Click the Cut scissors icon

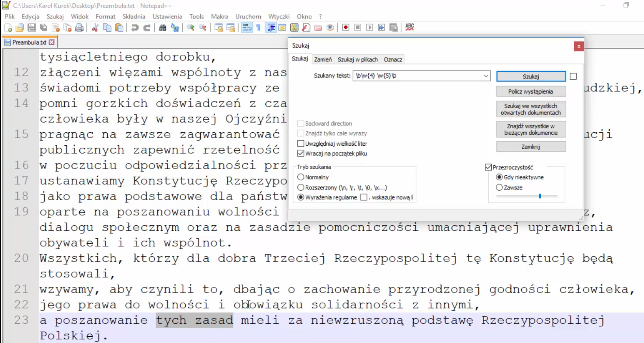tap(95, 28)
